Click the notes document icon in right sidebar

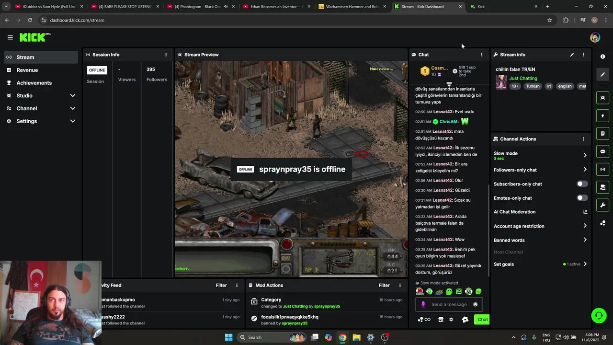click(602, 133)
